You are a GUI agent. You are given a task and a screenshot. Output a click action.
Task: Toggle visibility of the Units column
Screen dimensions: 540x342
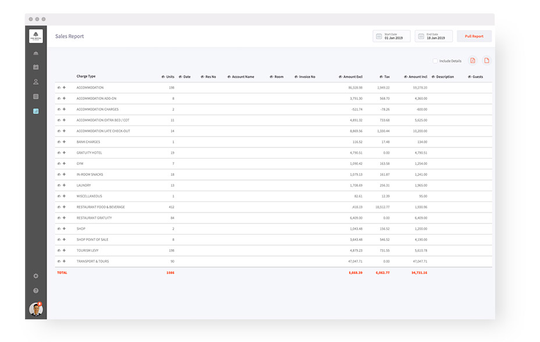pyautogui.click(x=163, y=77)
